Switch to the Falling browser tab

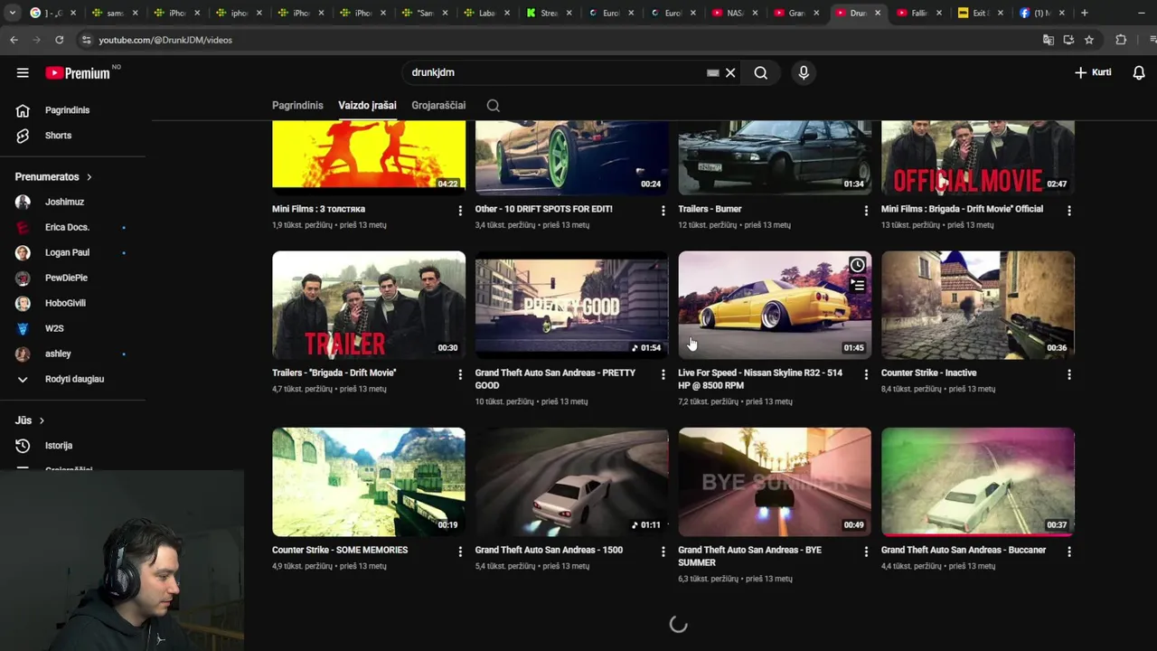coord(918,13)
